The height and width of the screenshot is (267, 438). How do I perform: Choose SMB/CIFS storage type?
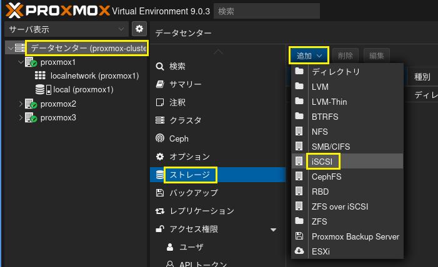point(347,146)
